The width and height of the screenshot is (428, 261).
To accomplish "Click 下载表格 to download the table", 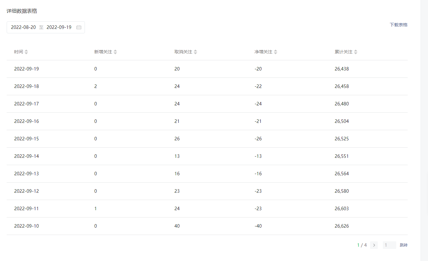I will [398, 25].
